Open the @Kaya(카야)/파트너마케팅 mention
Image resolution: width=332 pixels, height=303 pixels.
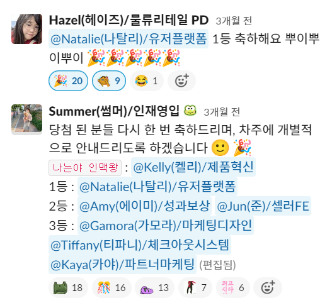coord(122,264)
